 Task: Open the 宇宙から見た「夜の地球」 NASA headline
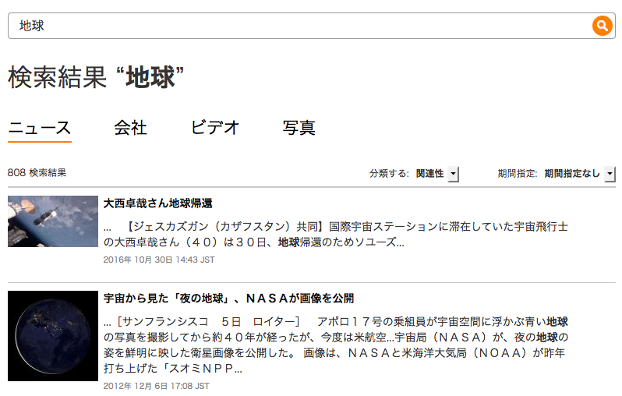pos(229,299)
